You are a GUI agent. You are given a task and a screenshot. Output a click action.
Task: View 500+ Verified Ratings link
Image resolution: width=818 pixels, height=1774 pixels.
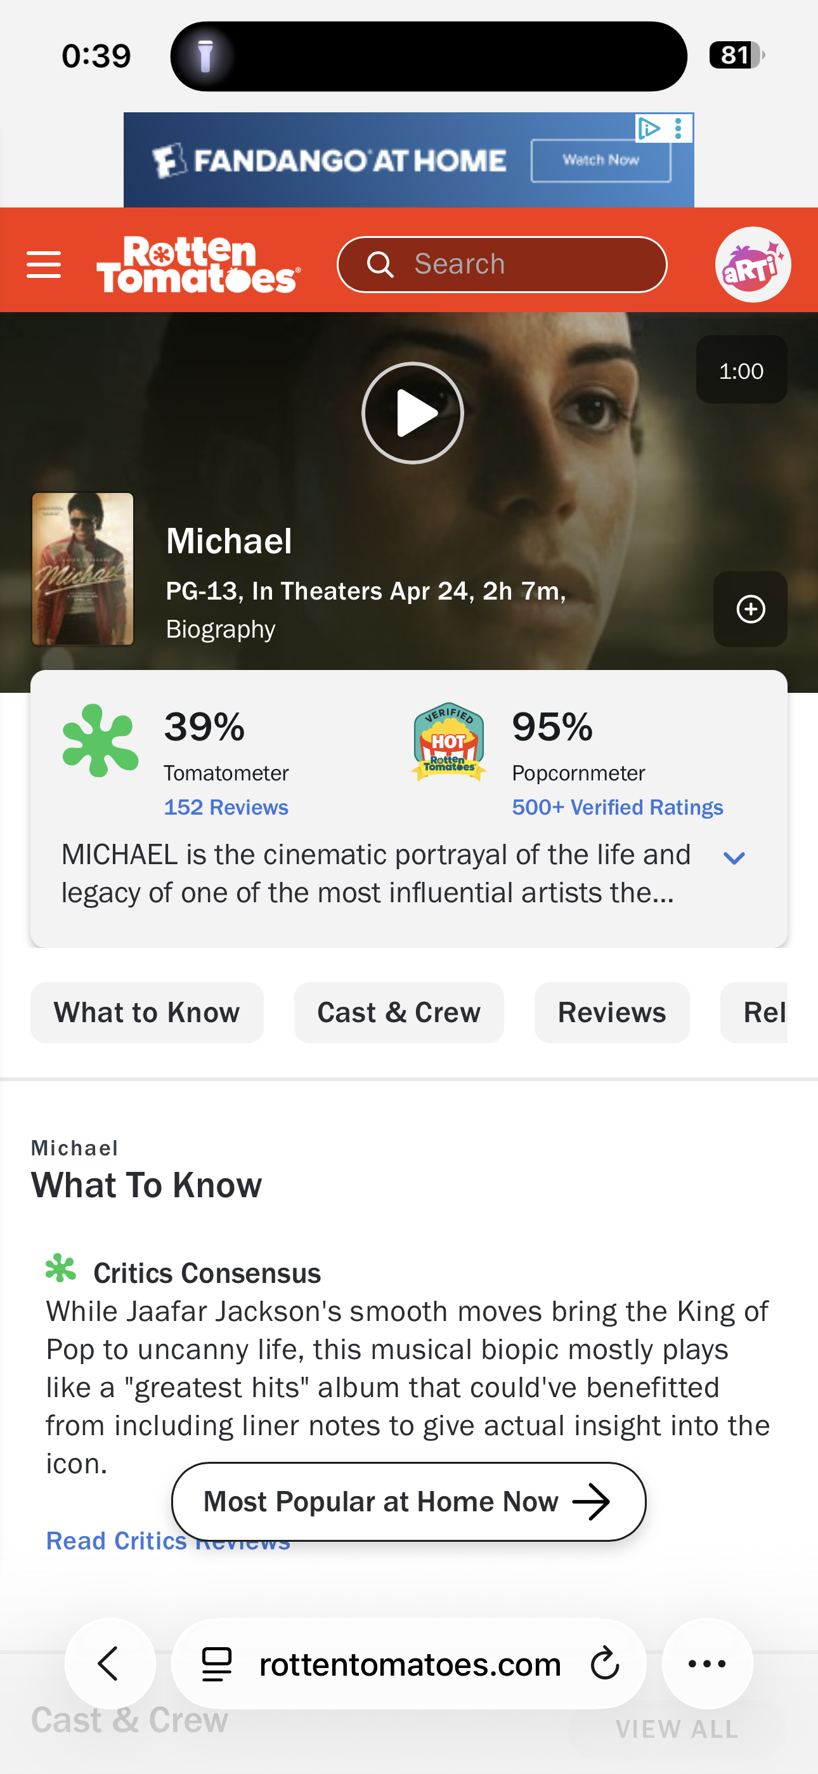click(x=617, y=807)
